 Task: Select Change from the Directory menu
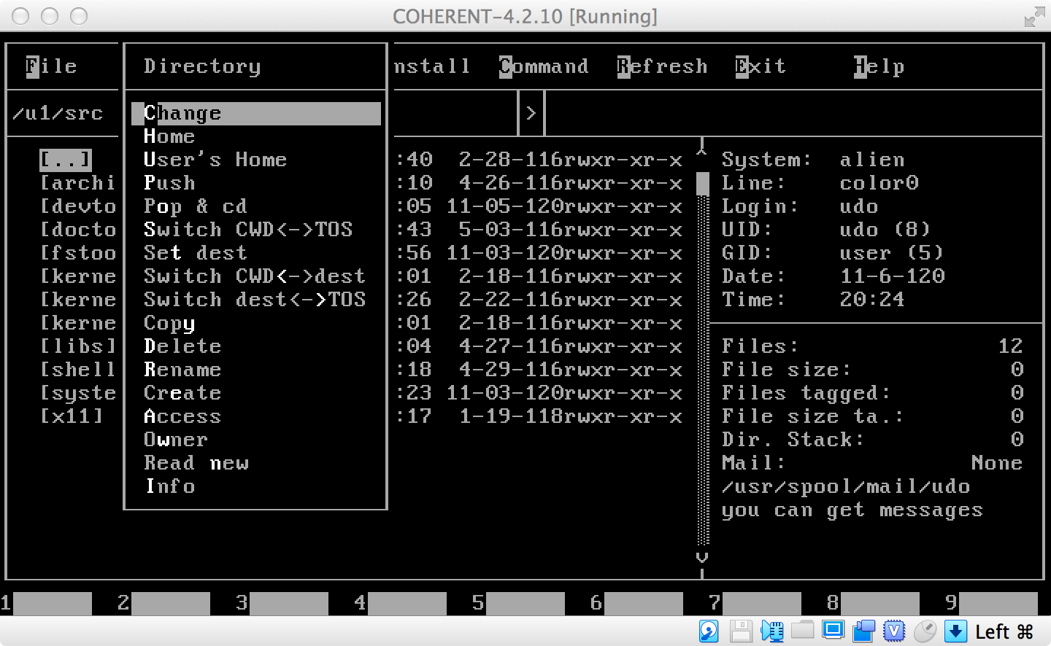point(182,113)
